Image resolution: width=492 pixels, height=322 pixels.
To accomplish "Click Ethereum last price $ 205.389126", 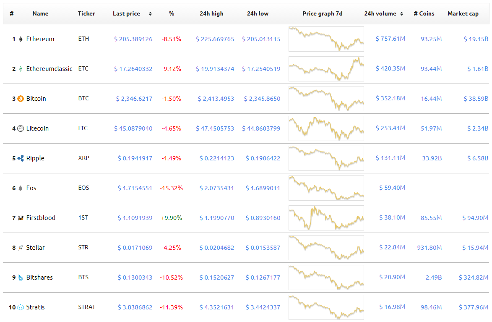I will click(x=133, y=39).
